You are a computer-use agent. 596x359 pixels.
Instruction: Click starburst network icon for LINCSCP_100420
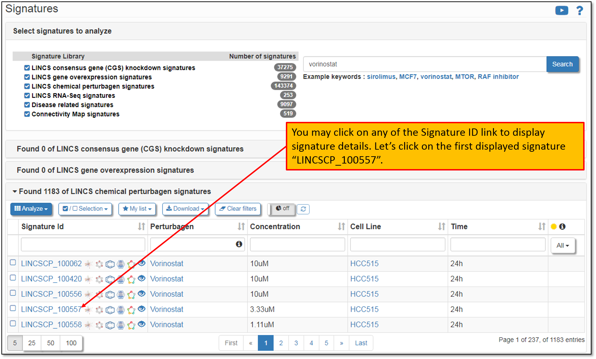(x=88, y=279)
